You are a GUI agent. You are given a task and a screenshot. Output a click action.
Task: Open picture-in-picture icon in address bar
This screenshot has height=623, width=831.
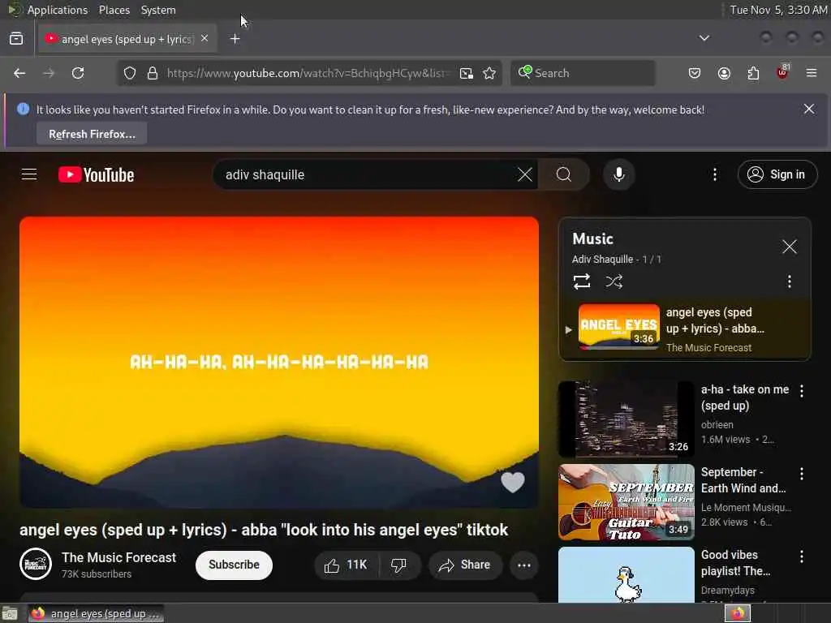[x=467, y=73]
